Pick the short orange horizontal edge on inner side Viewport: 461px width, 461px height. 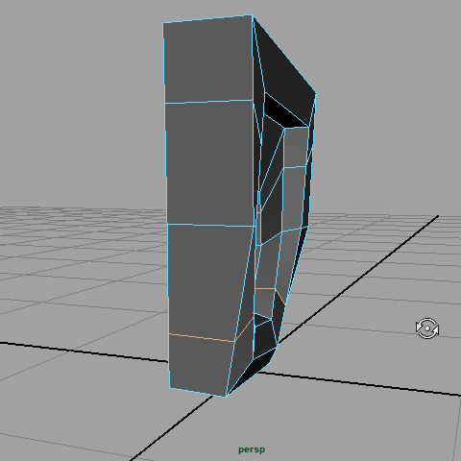265,289
